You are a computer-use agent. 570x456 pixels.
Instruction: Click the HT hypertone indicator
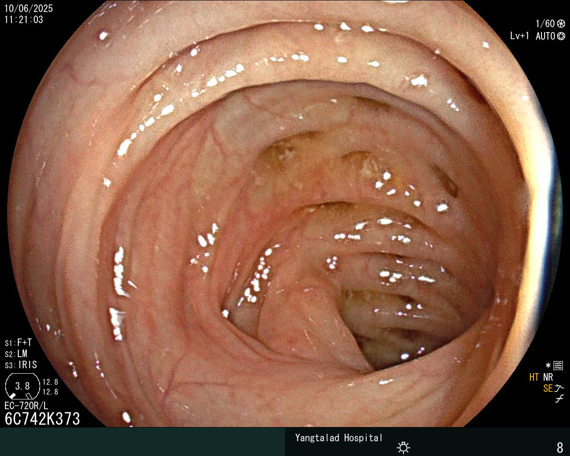click(534, 378)
